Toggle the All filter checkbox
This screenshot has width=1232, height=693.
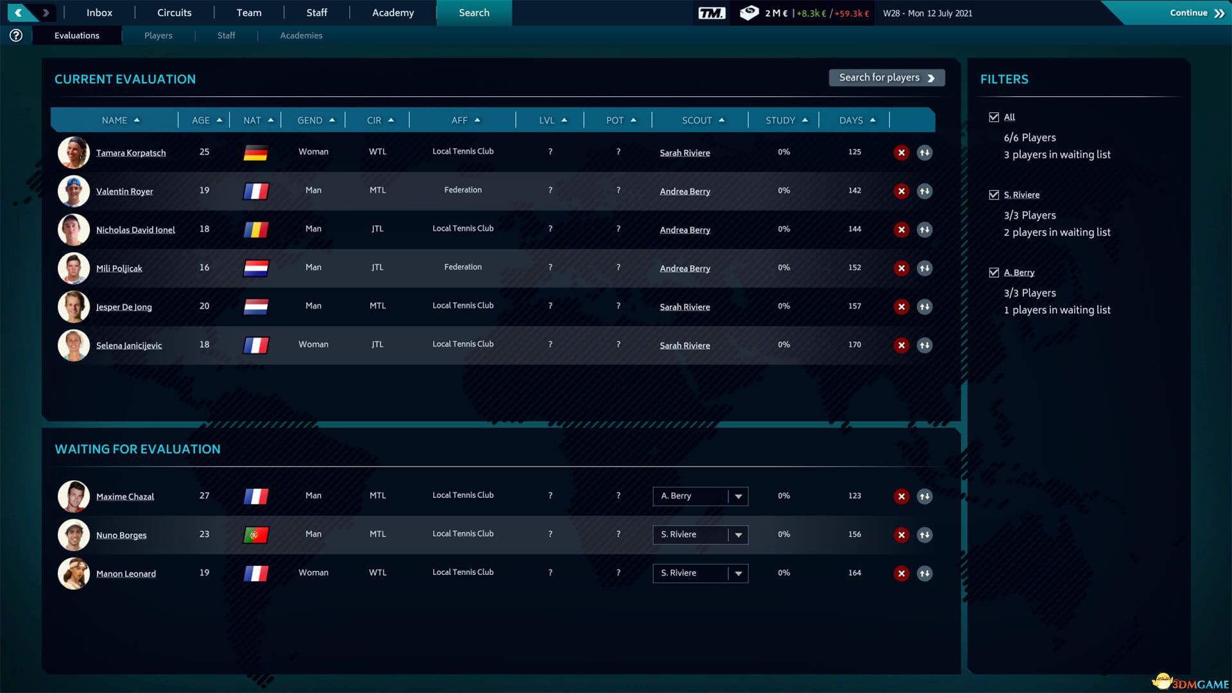994,117
